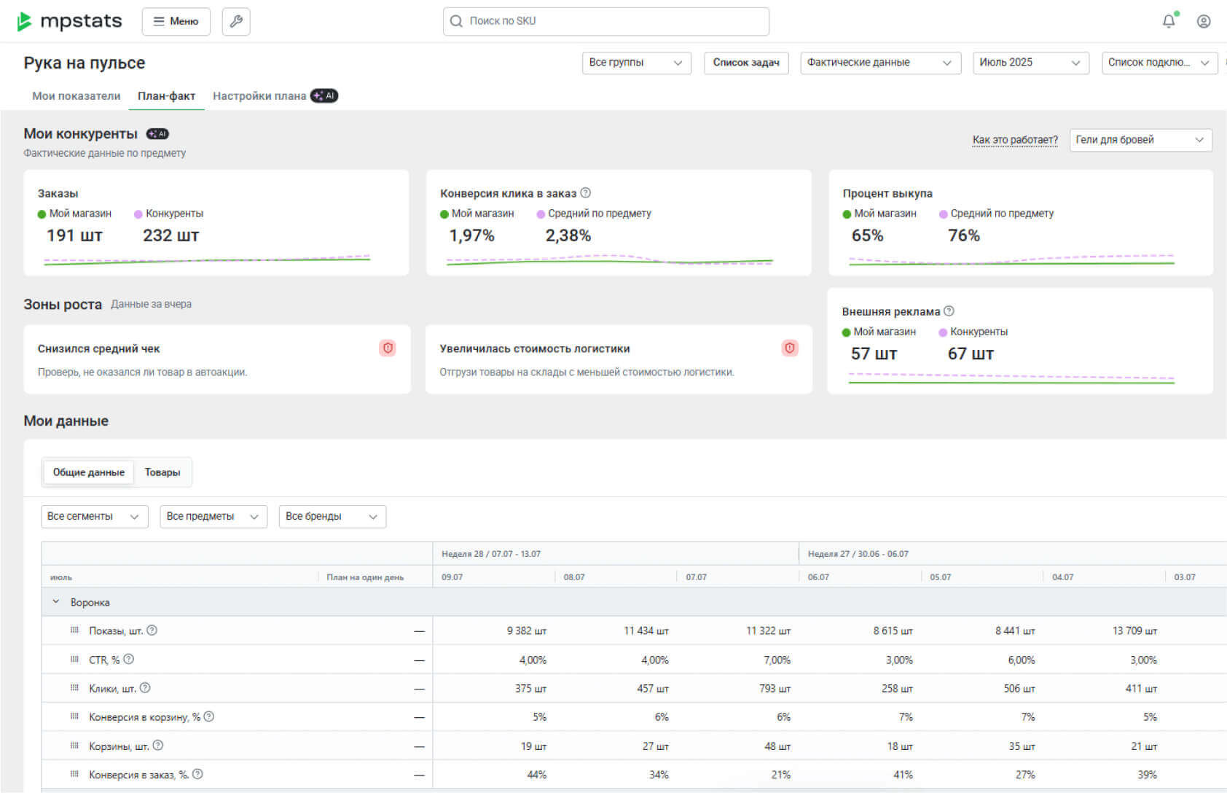Open the Все группы dropdown
This screenshot has height=793, width=1227.
[x=636, y=63]
